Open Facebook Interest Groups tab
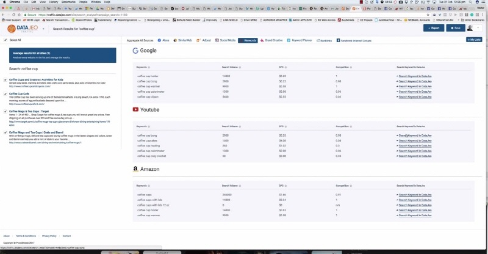The width and height of the screenshot is (488, 254). [354, 40]
